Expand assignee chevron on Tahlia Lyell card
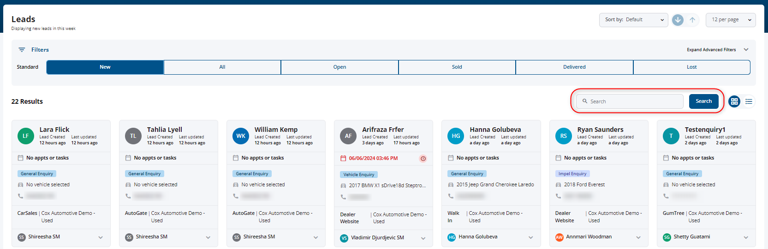Viewport: 768px width, 249px height. (x=208, y=237)
